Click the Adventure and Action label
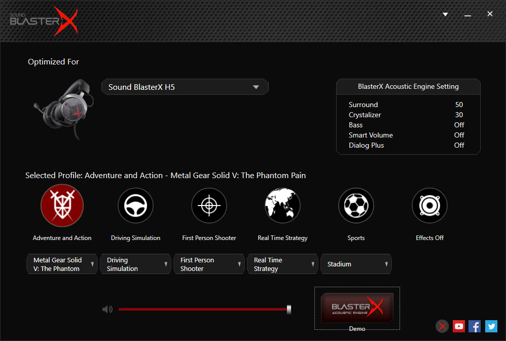Viewport: 506px width, 341px height. [62, 238]
